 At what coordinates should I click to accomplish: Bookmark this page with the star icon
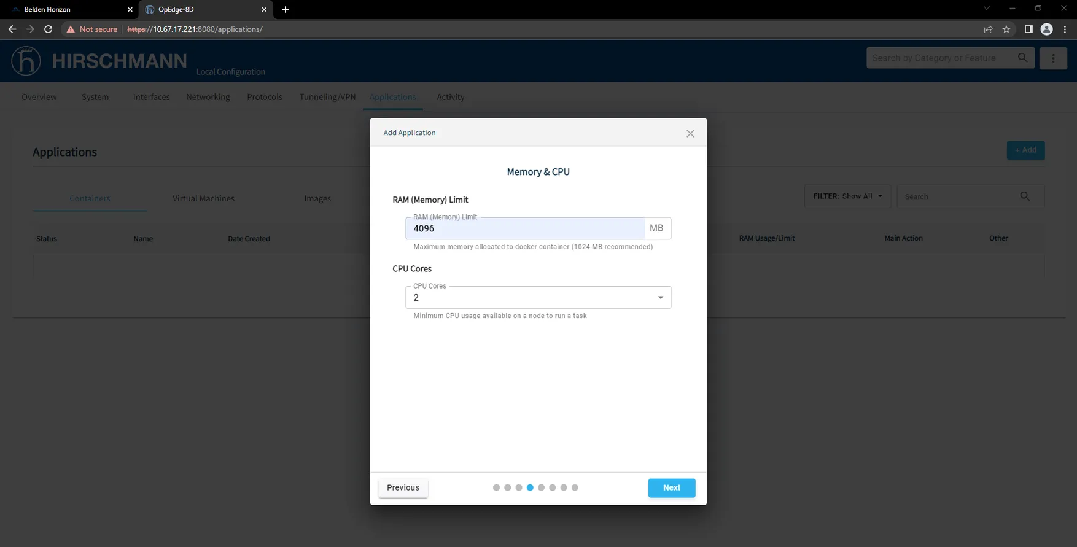coord(1006,29)
